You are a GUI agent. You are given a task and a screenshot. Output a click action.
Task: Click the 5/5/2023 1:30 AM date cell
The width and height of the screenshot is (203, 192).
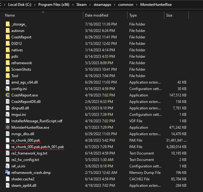(x=99, y=160)
